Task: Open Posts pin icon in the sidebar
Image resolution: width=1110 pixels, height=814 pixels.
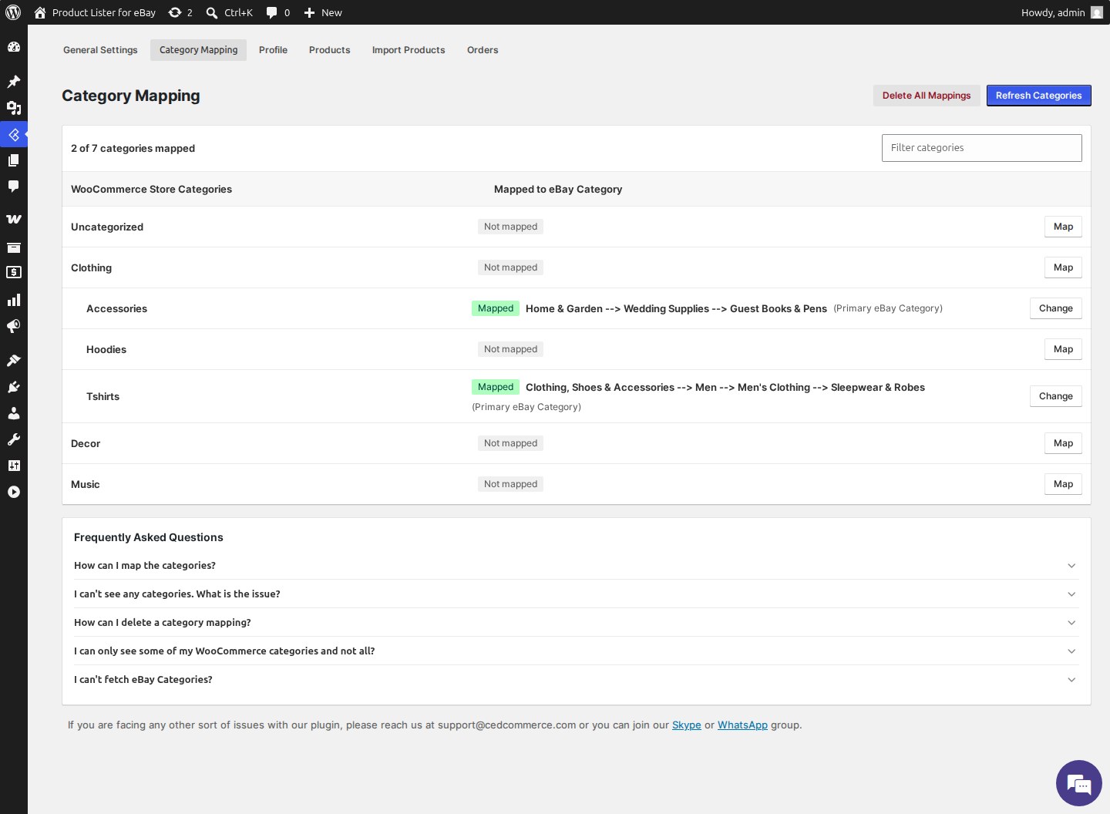Action: pos(14,81)
